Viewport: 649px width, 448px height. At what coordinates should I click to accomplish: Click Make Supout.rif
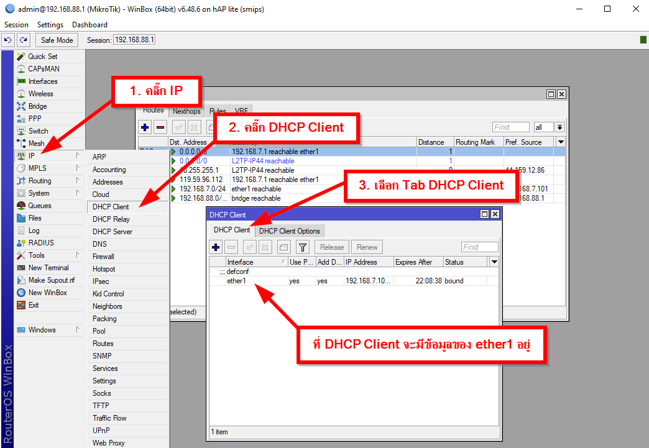pyautogui.click(x=49, y=280)
